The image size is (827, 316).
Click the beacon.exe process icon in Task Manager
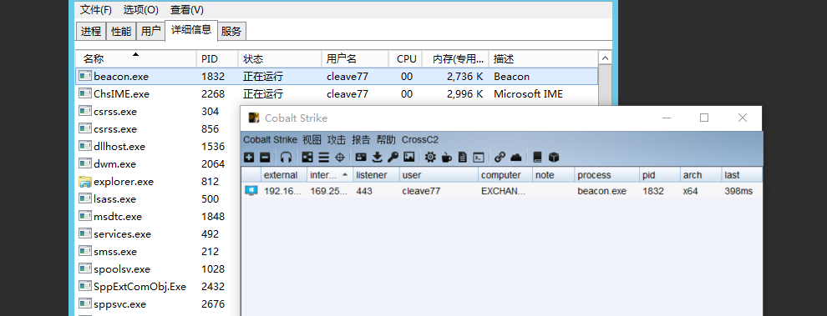tap(85, 77)
